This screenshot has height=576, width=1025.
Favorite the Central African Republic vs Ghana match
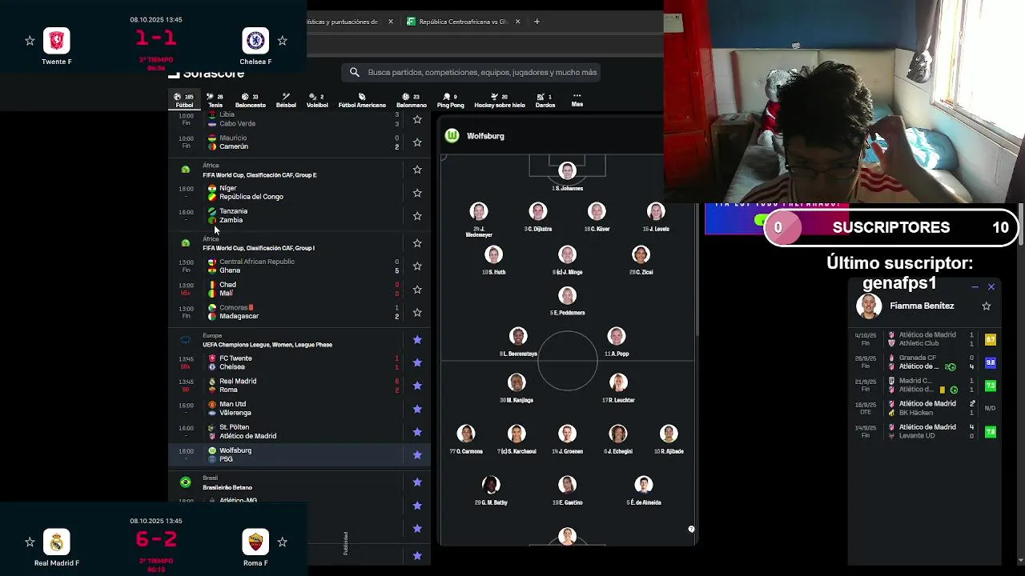pos(417,266)
